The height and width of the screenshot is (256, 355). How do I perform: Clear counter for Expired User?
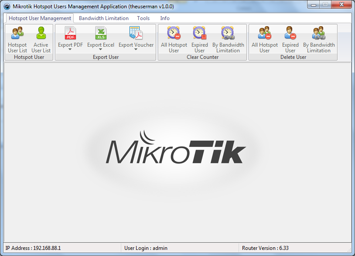pyautogui.click(x=199, y=39)
